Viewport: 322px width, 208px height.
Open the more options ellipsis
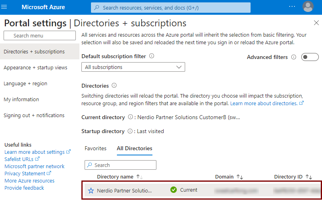(292, 6)
